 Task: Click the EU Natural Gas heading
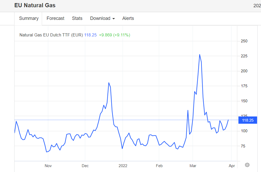35,5
